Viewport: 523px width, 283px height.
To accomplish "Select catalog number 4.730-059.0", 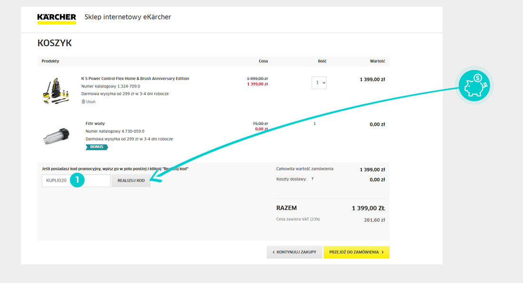I will coord(115,131).
